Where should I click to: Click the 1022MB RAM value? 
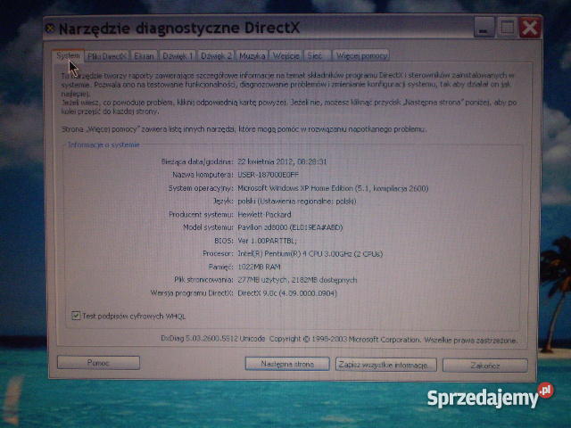tap(259, 267)
